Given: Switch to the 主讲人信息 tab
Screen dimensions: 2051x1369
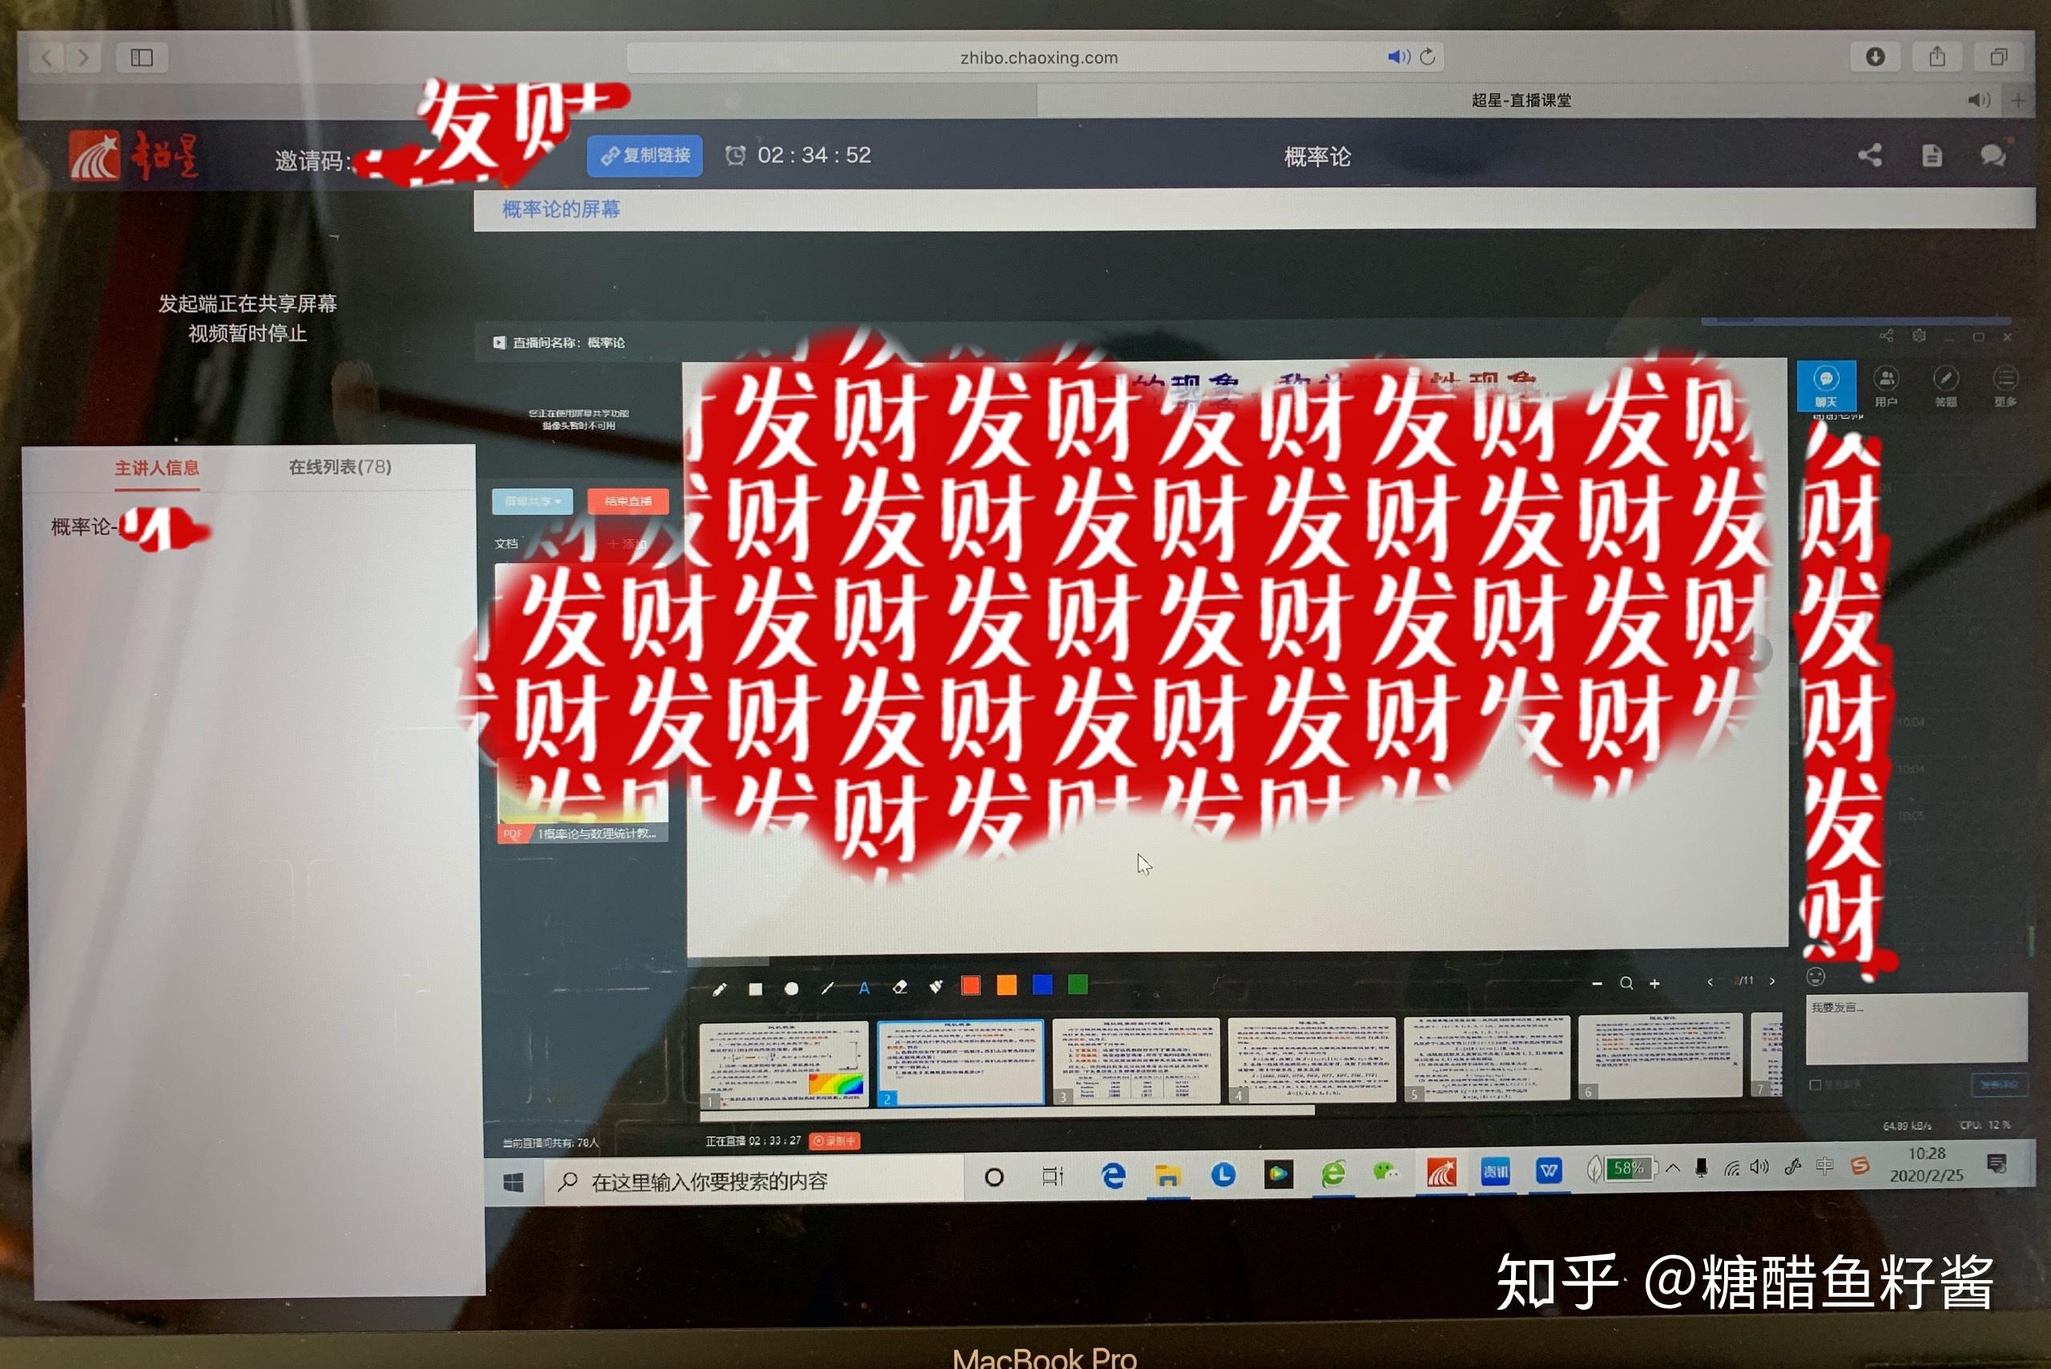Looking at the screenshot, I should pos(157,468).
